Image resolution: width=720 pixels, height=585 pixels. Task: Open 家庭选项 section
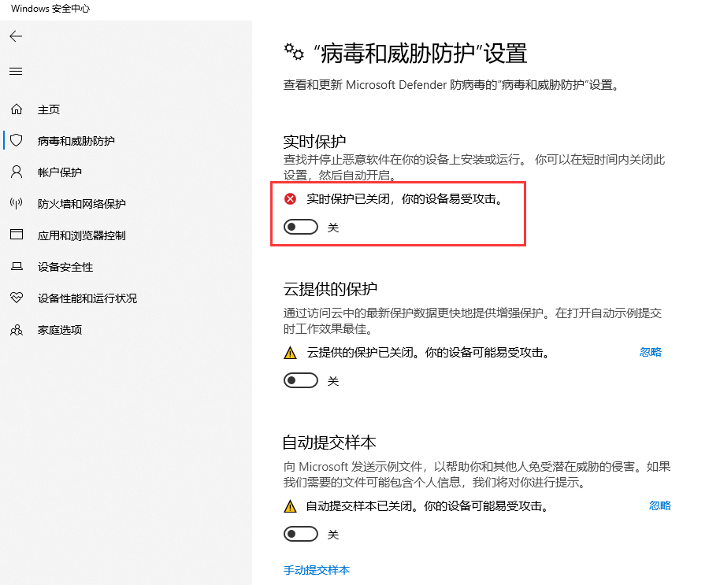pos(60,330)
